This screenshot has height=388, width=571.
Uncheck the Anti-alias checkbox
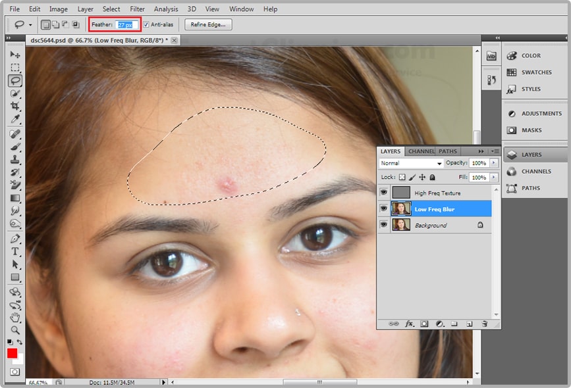pos(146,24)
